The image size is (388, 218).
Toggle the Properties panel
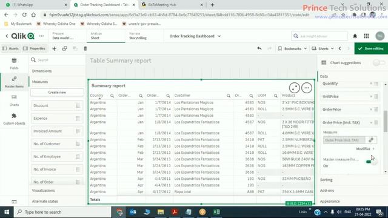coord(34,48)
